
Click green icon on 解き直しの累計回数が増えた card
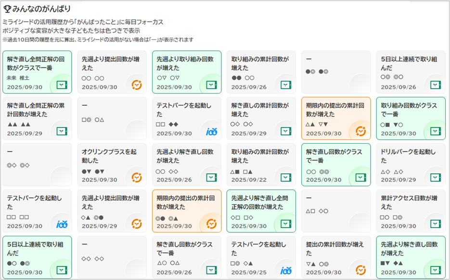286,131
